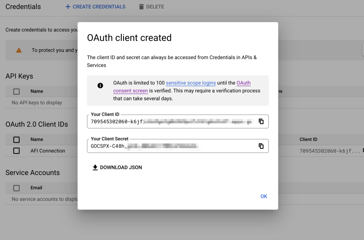
Task: Click the download icon before DOWNLOAD JSON
Action: (x=95, y=167)
